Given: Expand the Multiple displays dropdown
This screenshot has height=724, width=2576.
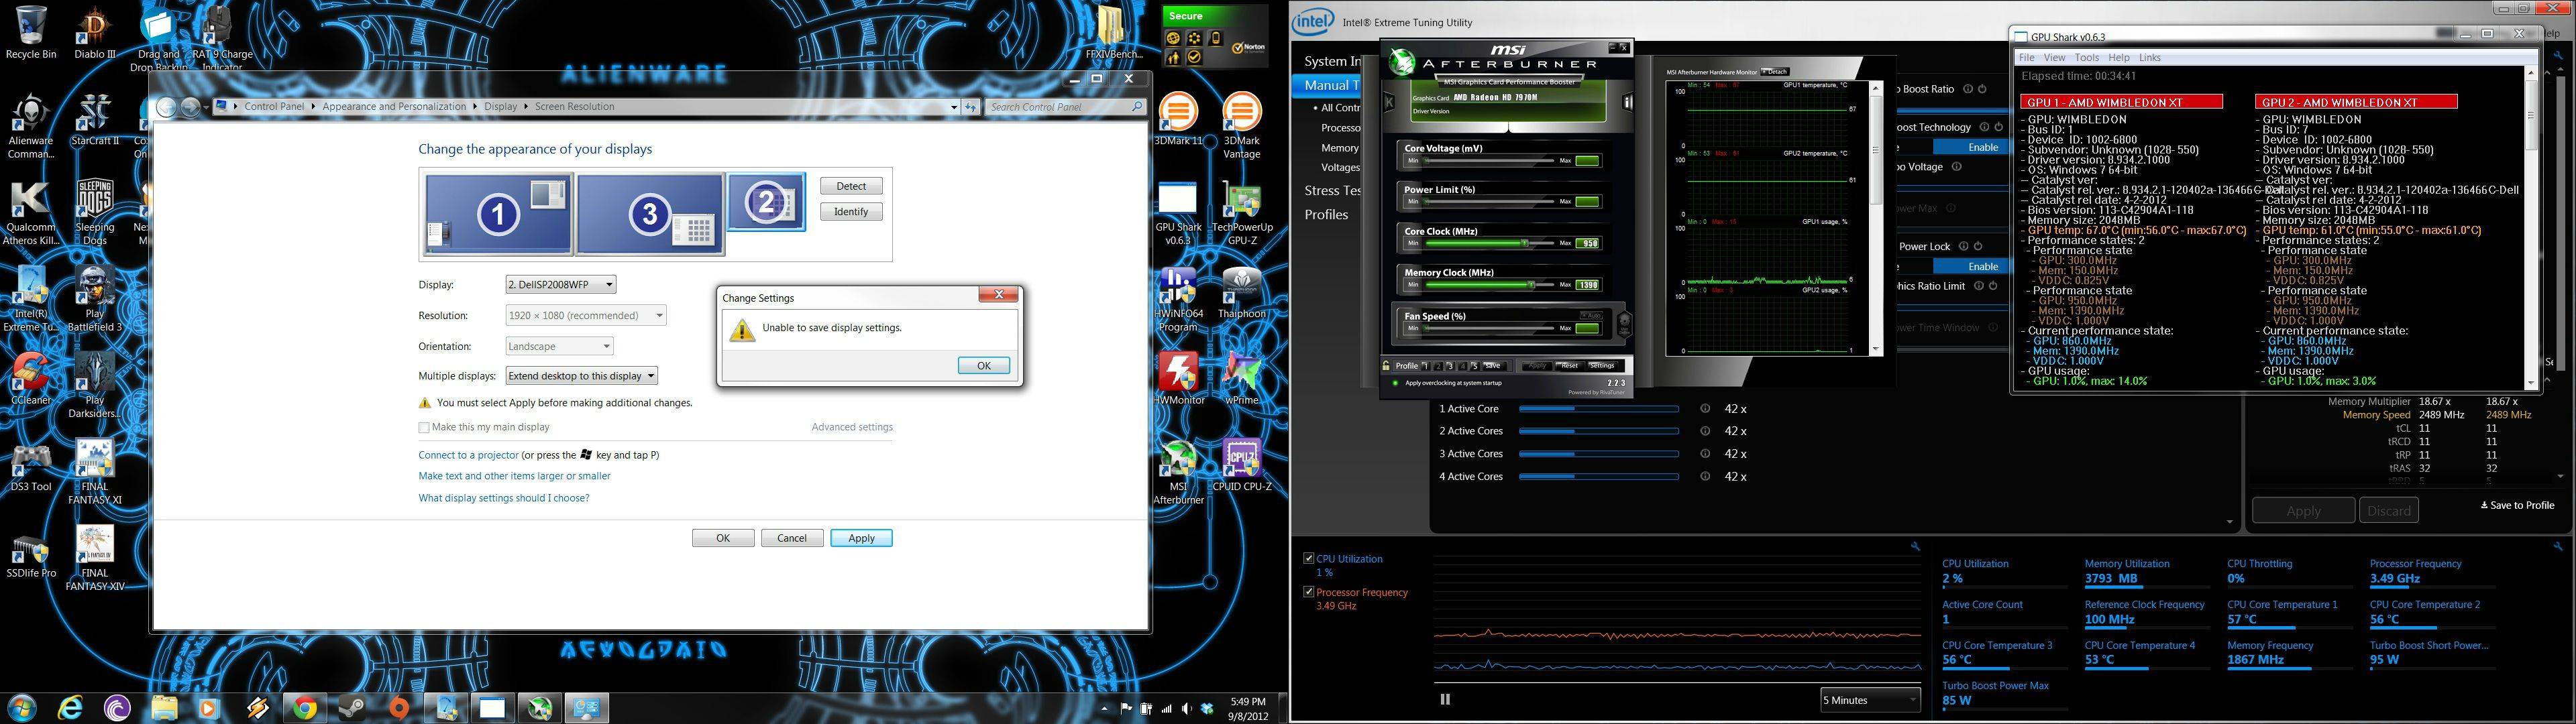Looking at the screenshot, I should pos(581,376).
